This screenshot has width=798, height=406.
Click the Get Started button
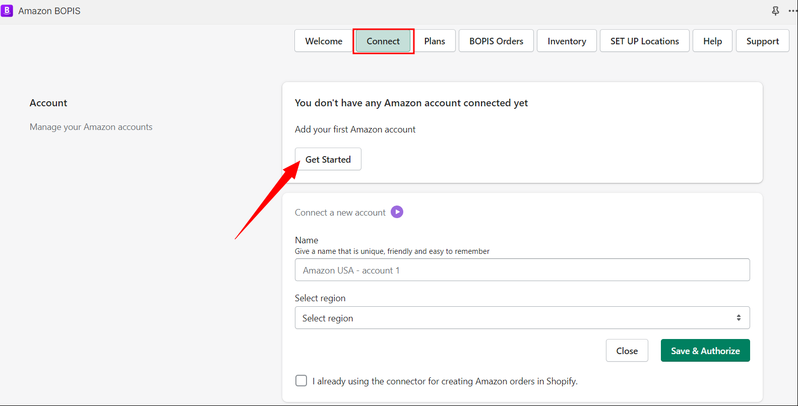coord(328,159)
